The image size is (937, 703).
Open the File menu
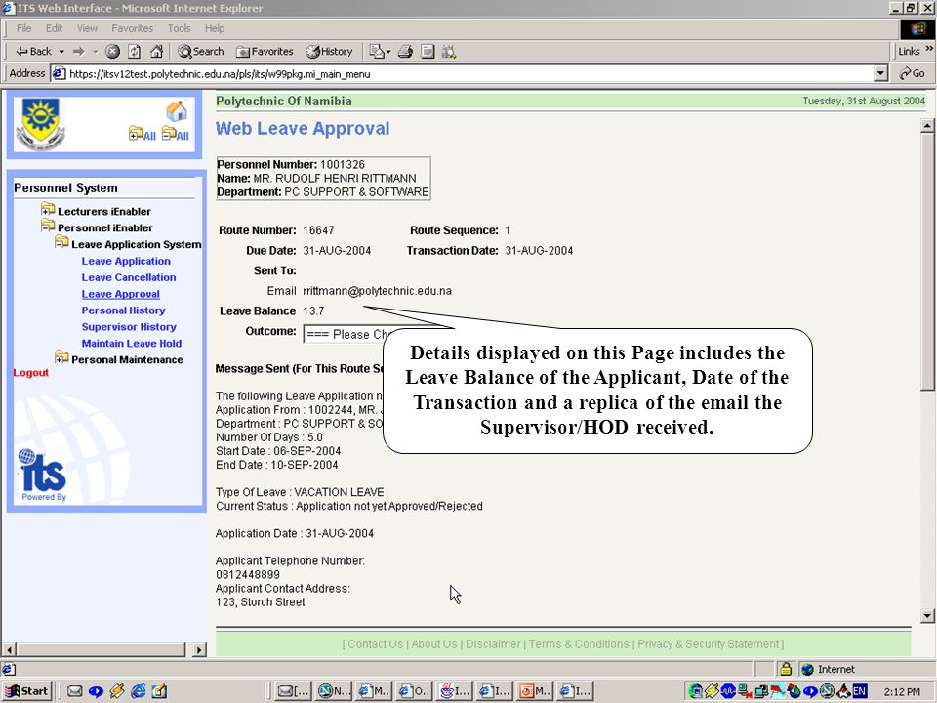coord(23,28)
